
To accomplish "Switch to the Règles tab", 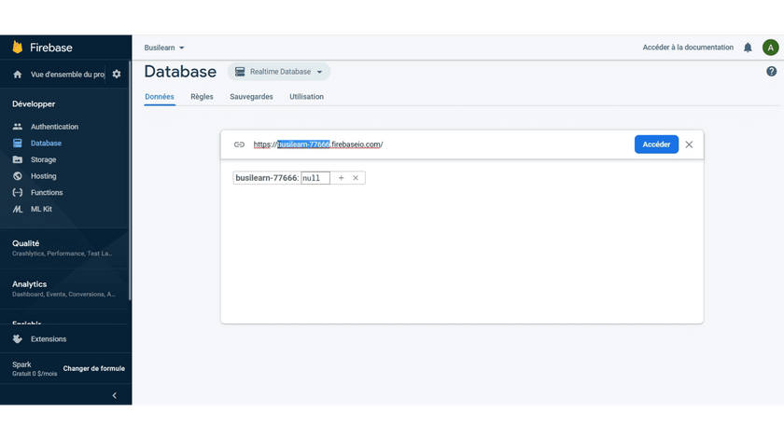I will [x=202, y=97].
